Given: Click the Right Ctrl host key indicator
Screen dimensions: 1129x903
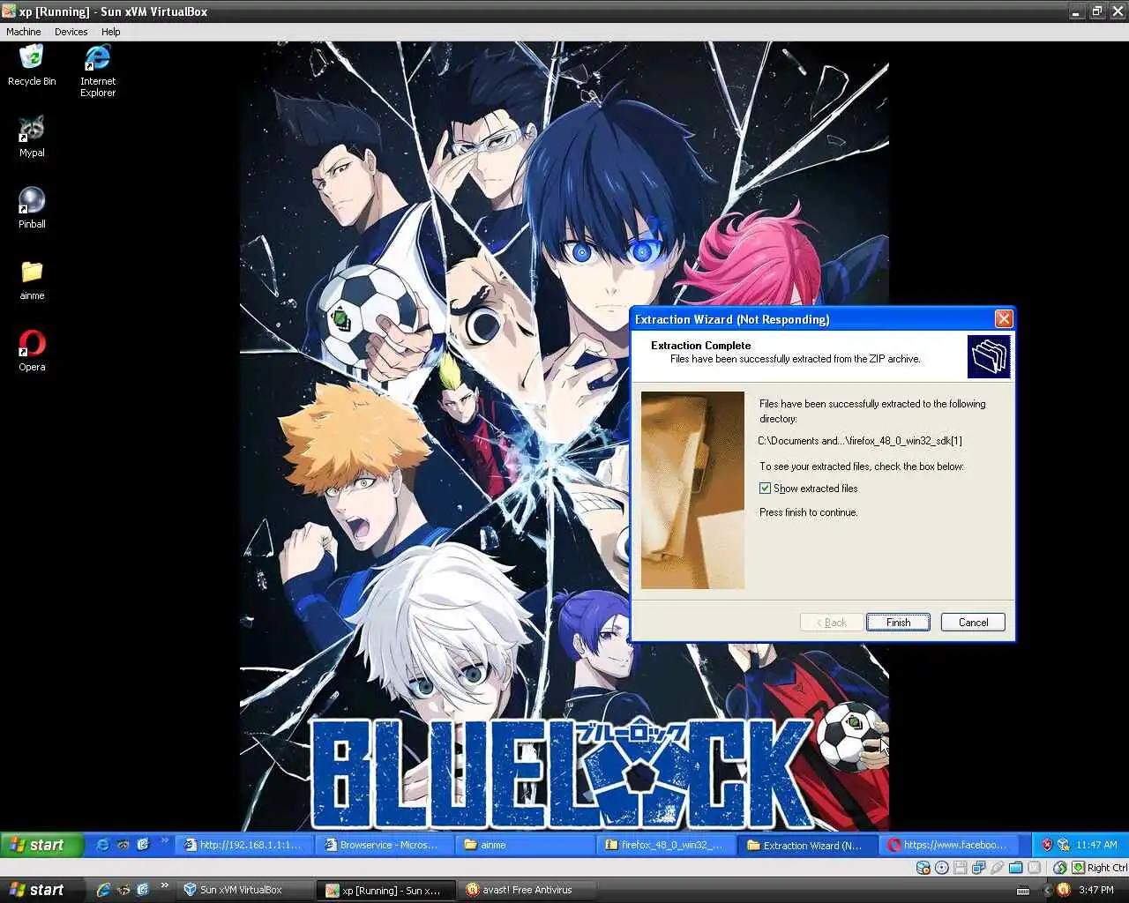Looking at the screenshot, I should [x=1099, y=868].
